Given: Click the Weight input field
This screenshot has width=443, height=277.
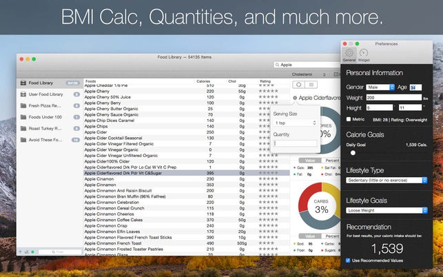Looking at the screenshot, I should [x=394, y=98].
